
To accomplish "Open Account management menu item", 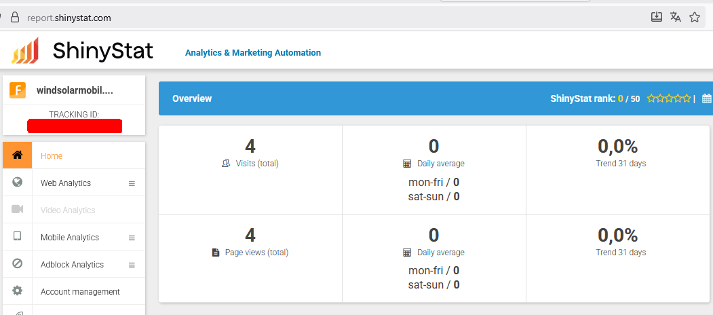I will pyautogui.click(x=80, y=292).
